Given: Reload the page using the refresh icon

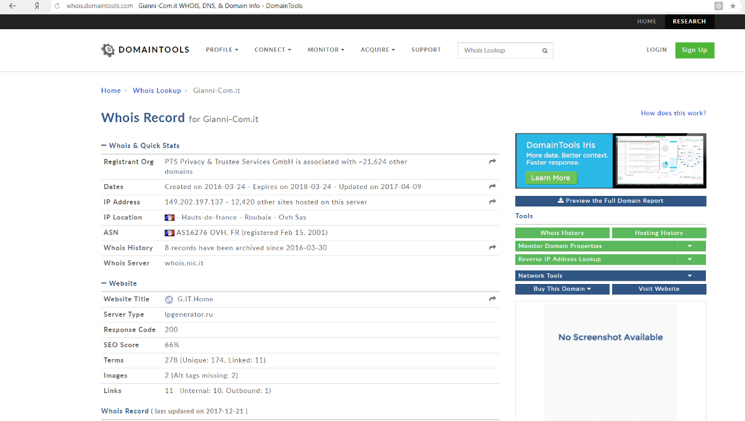Looking at the screenshot, I should [57, 6].
